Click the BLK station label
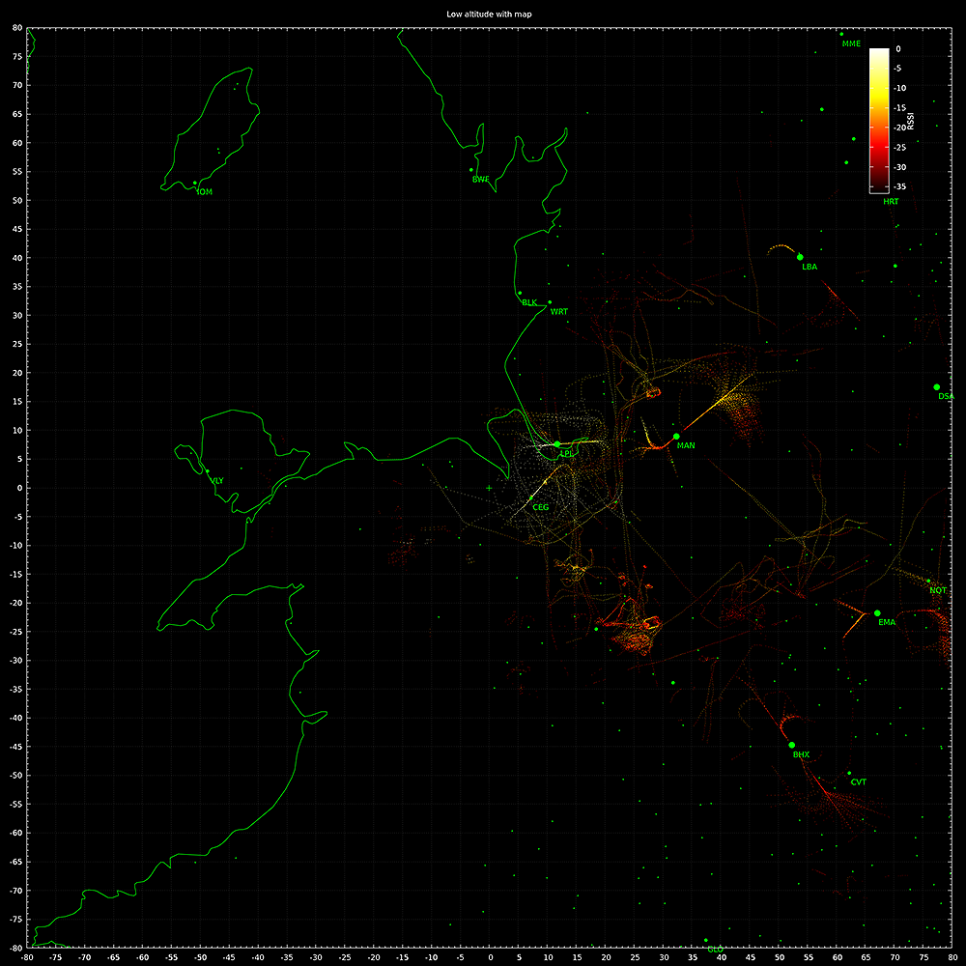This screenshot has height=966, width=966. click(529, 302)
